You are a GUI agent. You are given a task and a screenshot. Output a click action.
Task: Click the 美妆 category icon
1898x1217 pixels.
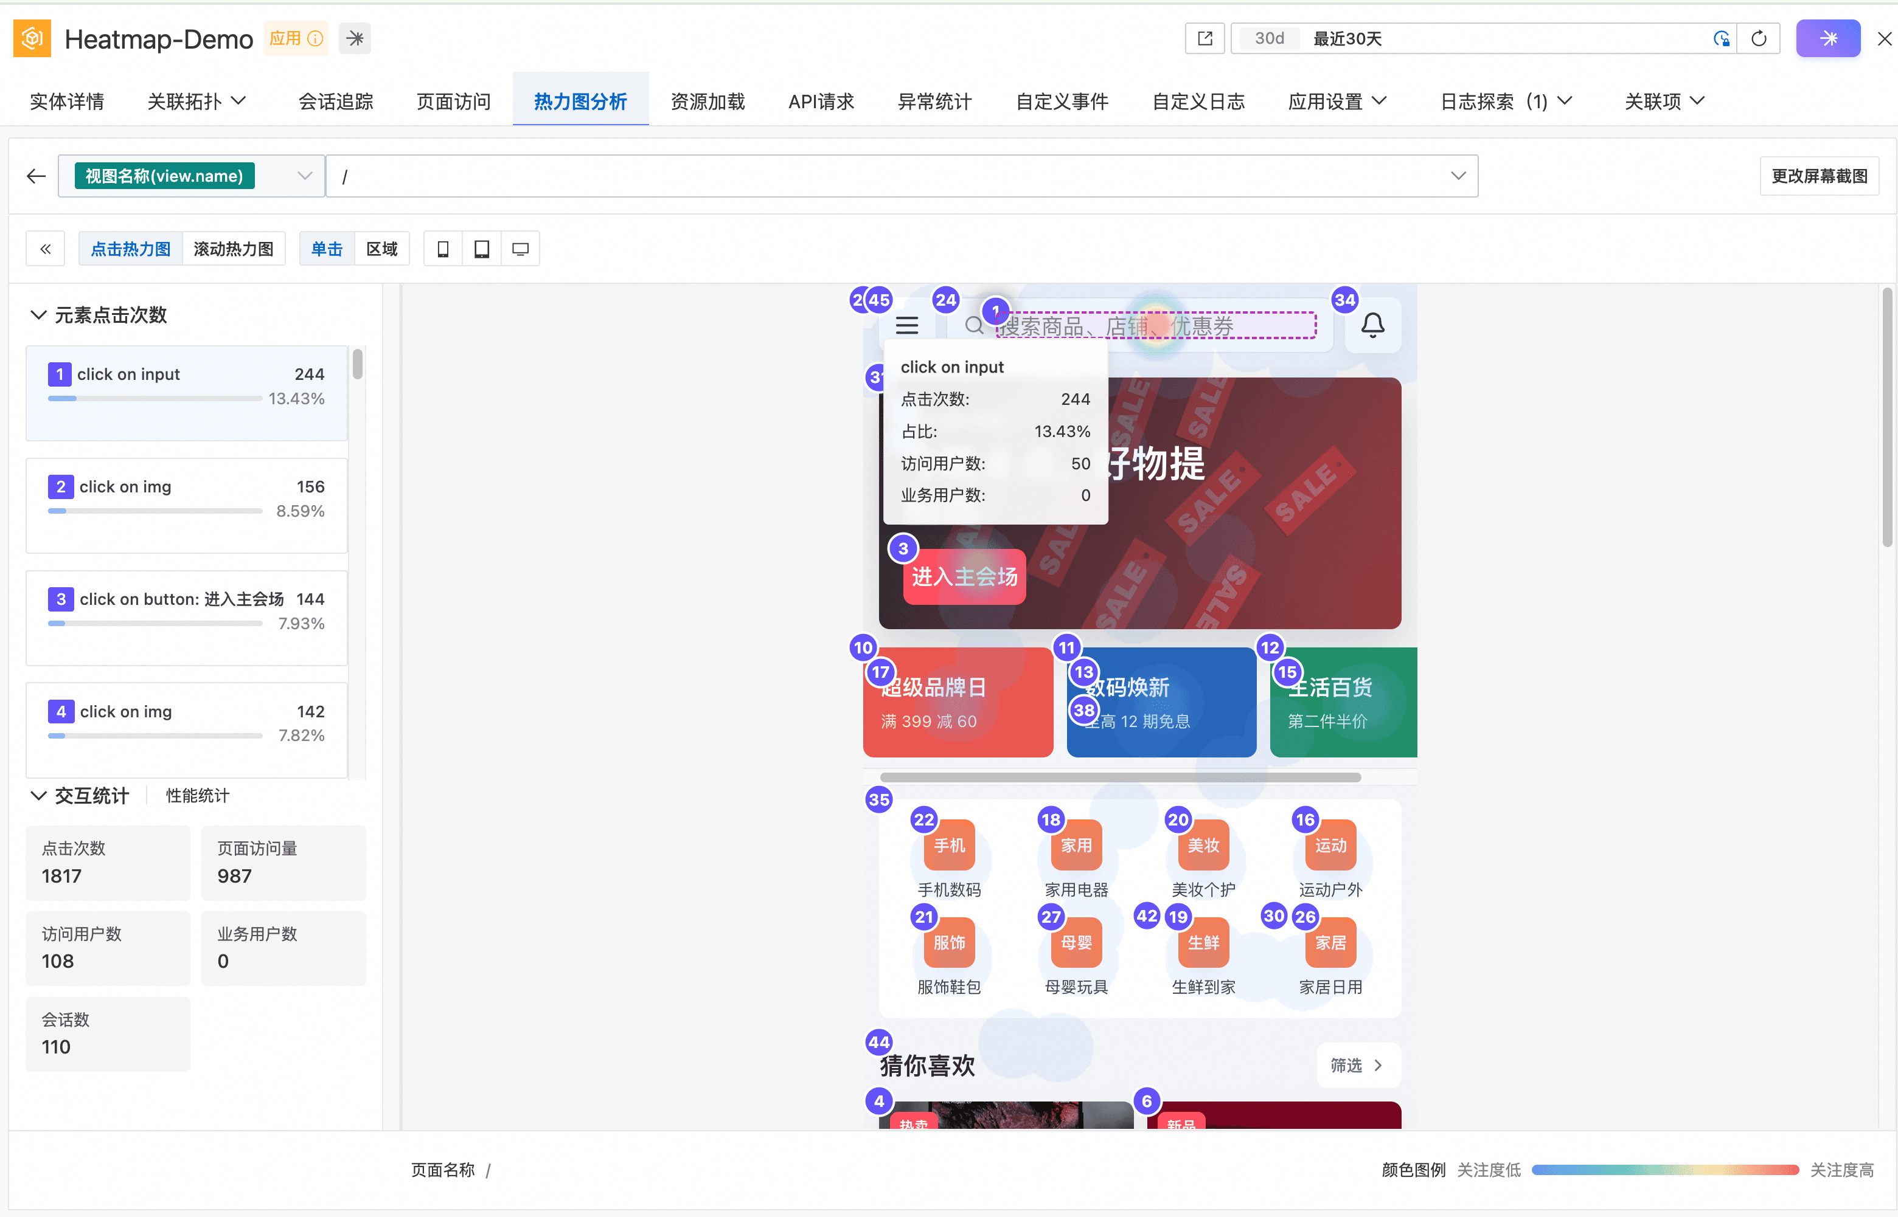pyautogui.click(x=1204, y=845)
